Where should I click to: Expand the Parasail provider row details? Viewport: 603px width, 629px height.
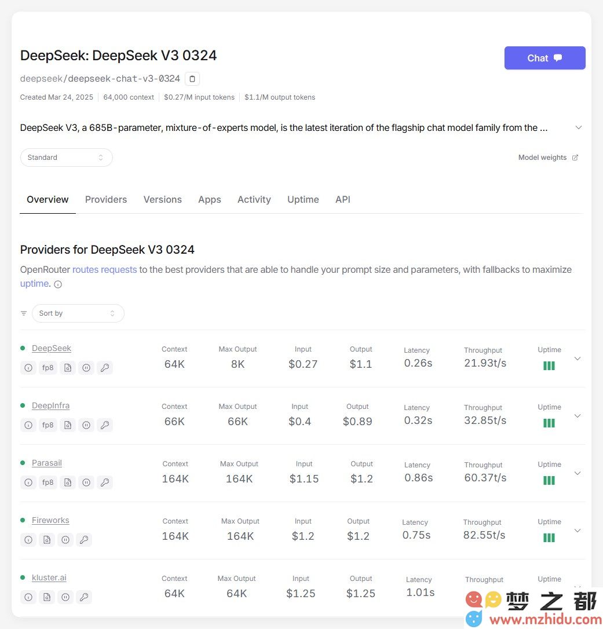pyautogui.click(x=578, y=473)
